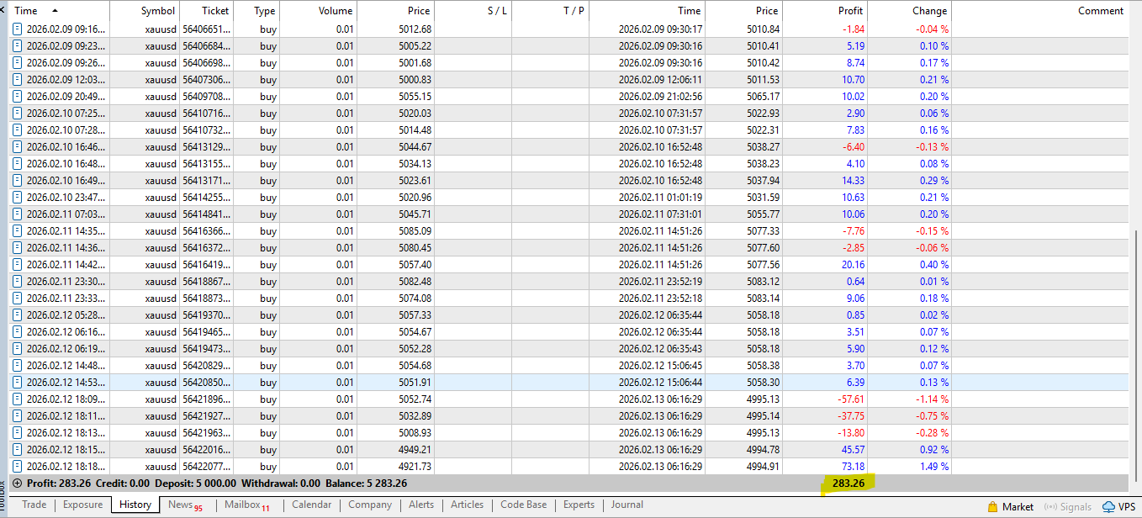The height and width of the screenshot is (518, 1142).
Task: Sort by the Change column header
Action: point(910,11)
